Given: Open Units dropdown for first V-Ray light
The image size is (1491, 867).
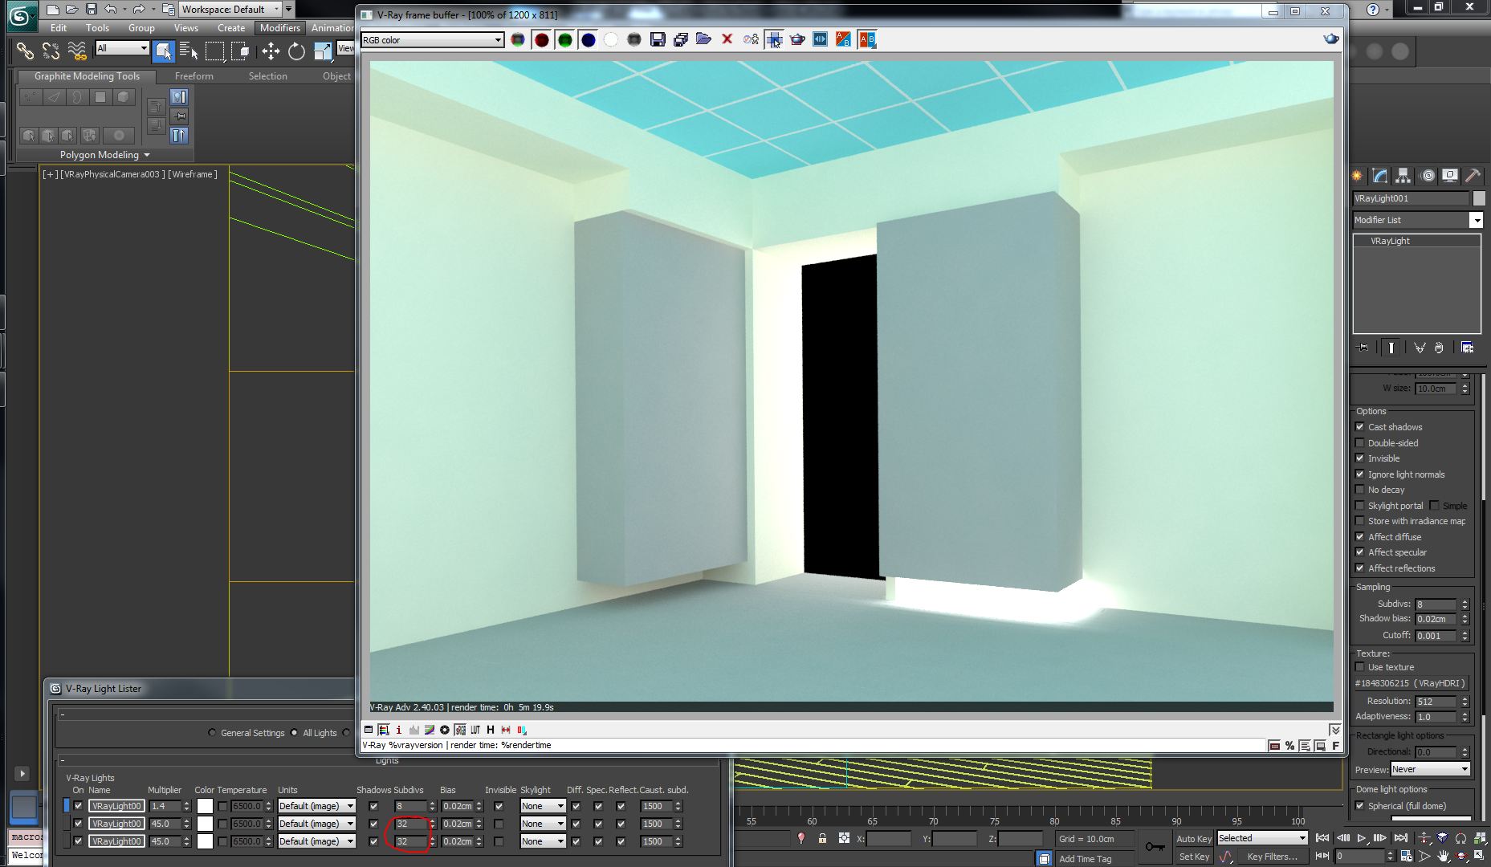Looking at the screenshot, I should click(x=316, y=806).
